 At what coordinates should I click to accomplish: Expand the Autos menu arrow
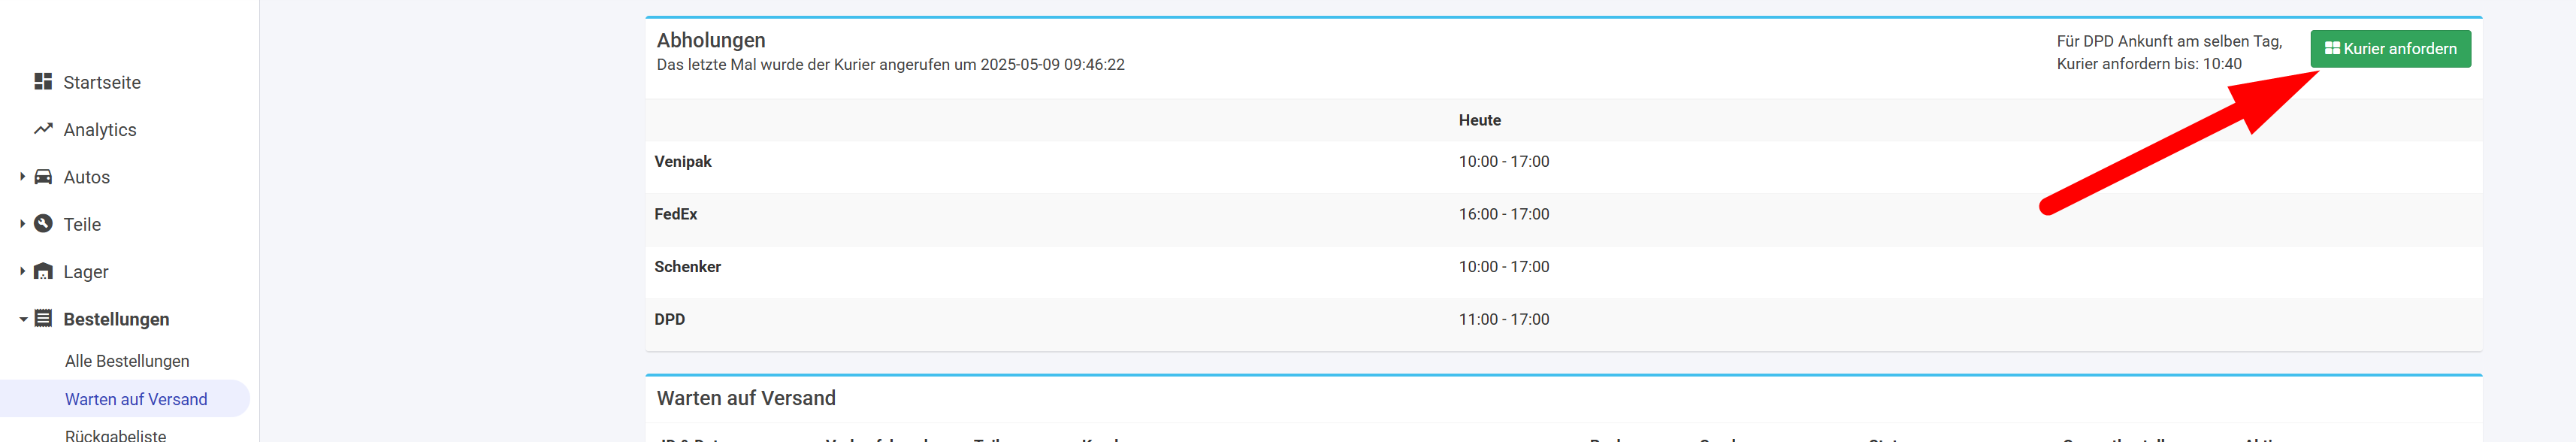[x=22, y=176]
